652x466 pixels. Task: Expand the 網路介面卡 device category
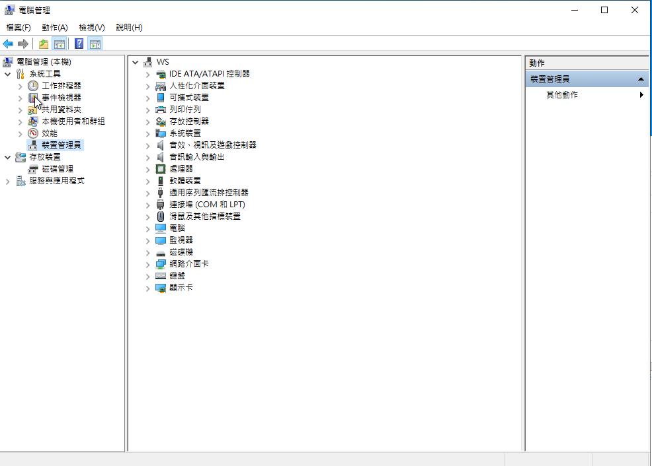point(148,264)
